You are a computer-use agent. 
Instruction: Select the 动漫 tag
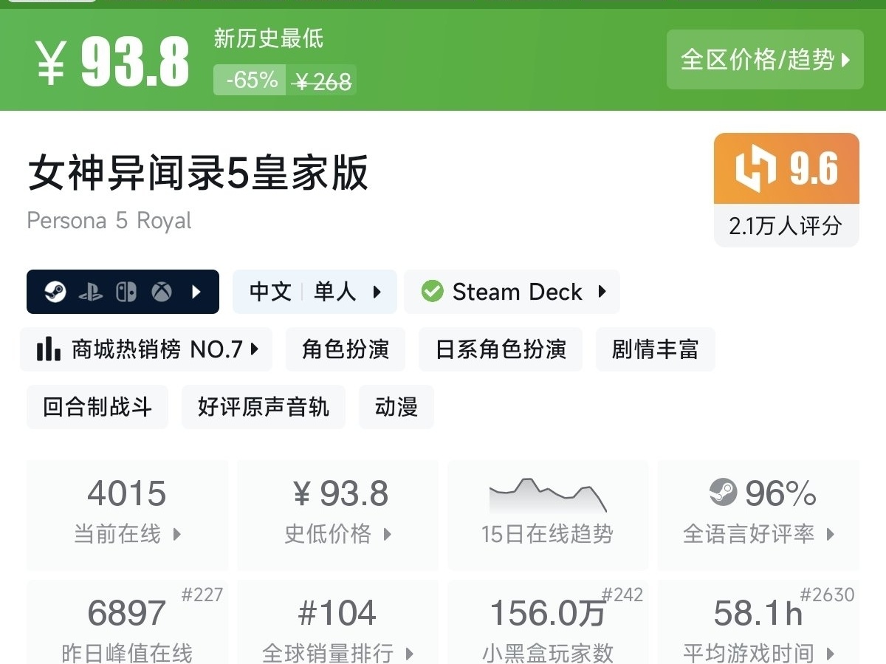(396, 407)
